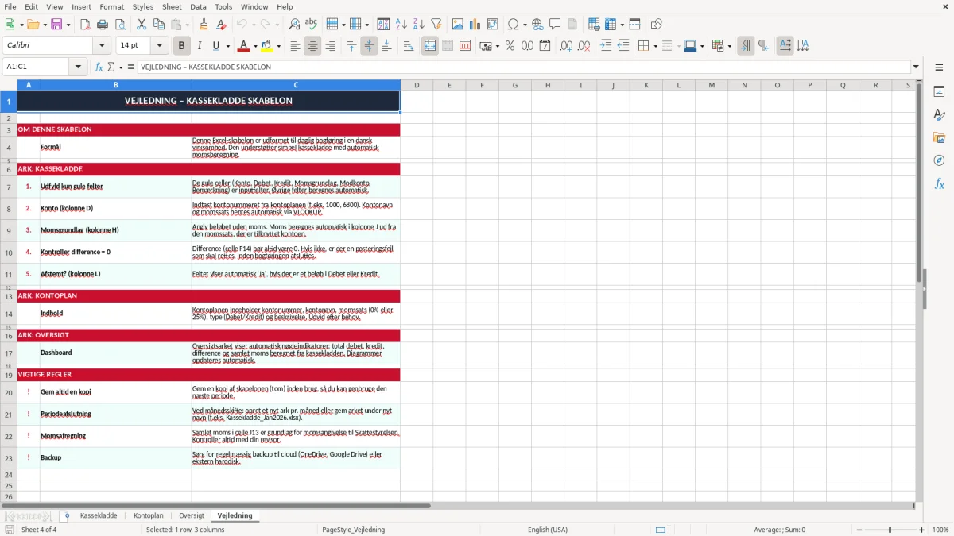Expand the formula bar
The image size is (954, 536).
[x=916, y=67]
